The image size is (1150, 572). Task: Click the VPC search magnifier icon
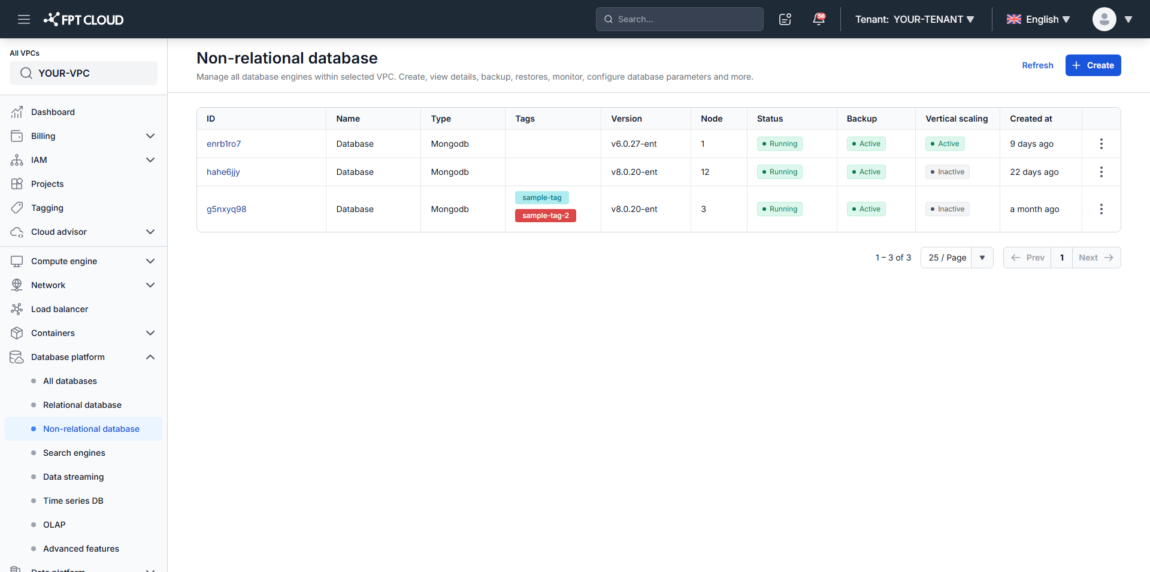point(26,73)
